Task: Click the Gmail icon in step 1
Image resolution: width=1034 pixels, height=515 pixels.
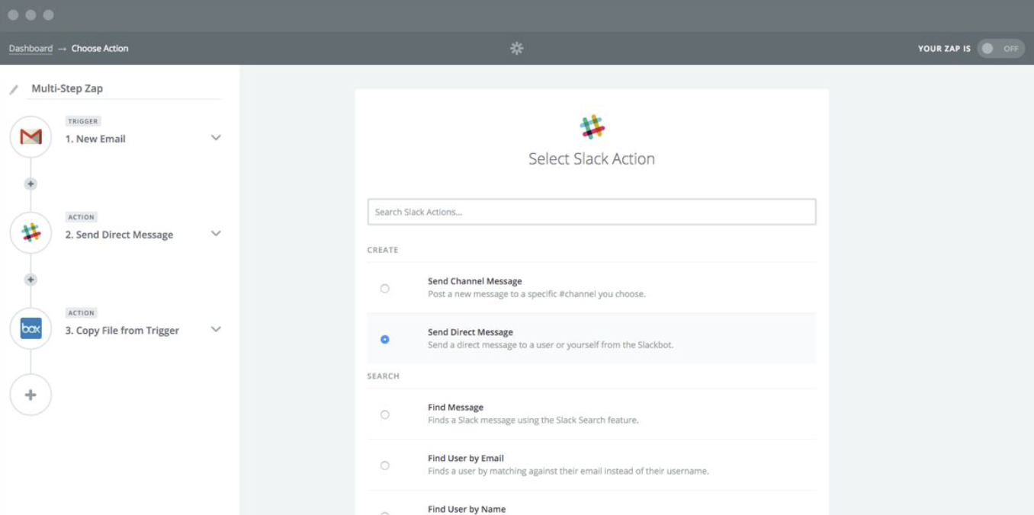Action: coord(31,137)
